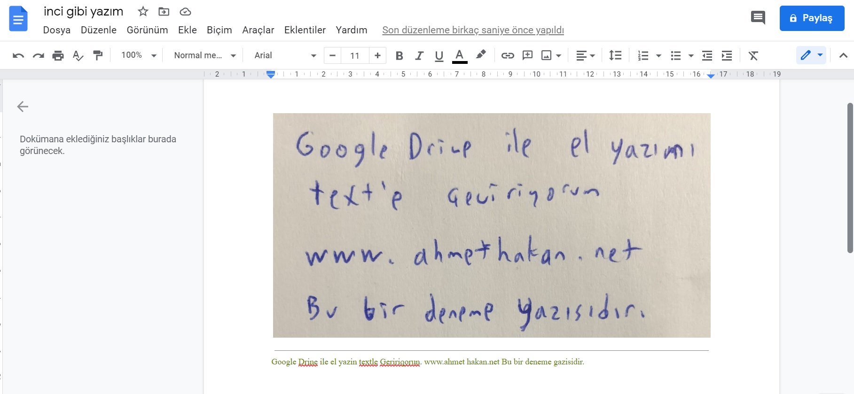854x394 pixels.
Task: Open the Yardım menu
Action: (x=352, y=30)
